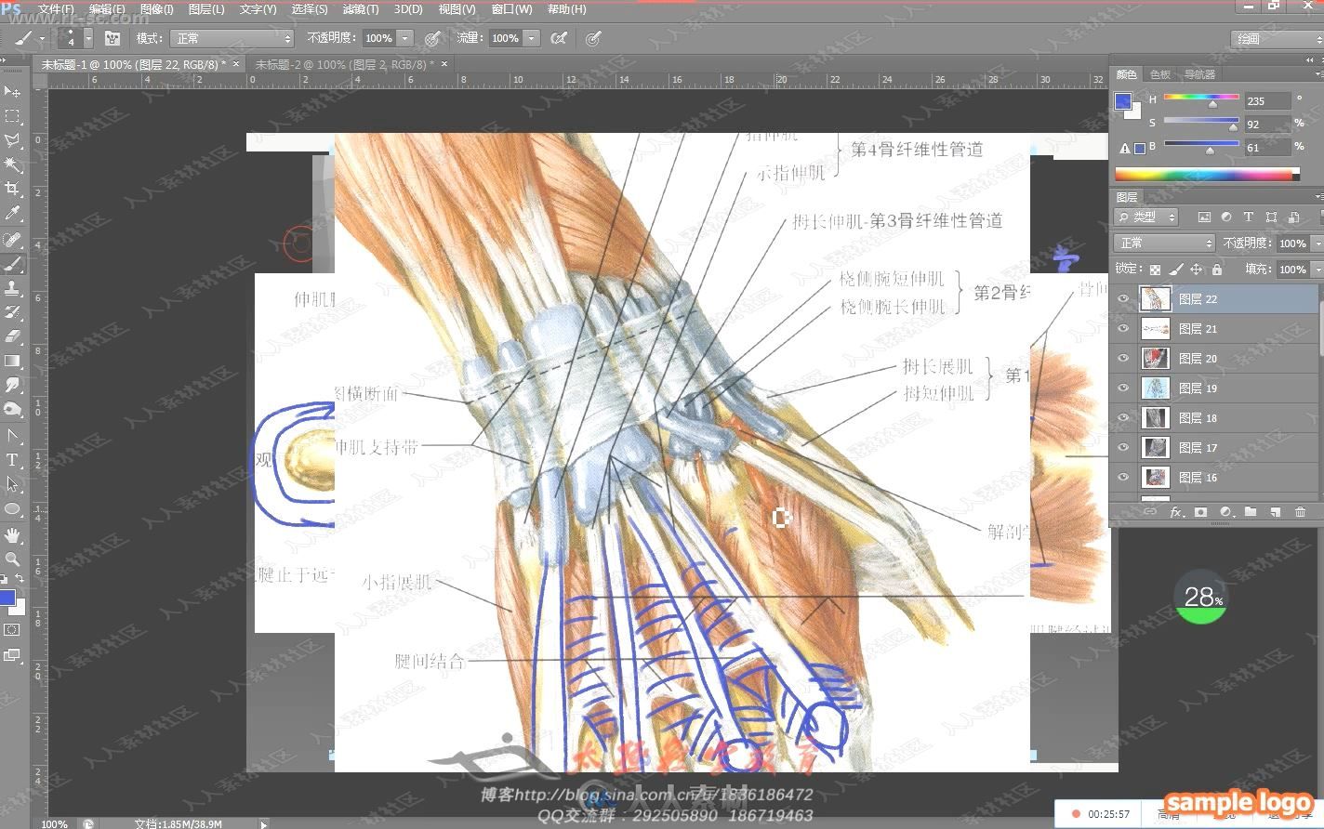Delete layer using trash icon
Viewport: 1324px width, 829px height.
[x=1300, y=512]
